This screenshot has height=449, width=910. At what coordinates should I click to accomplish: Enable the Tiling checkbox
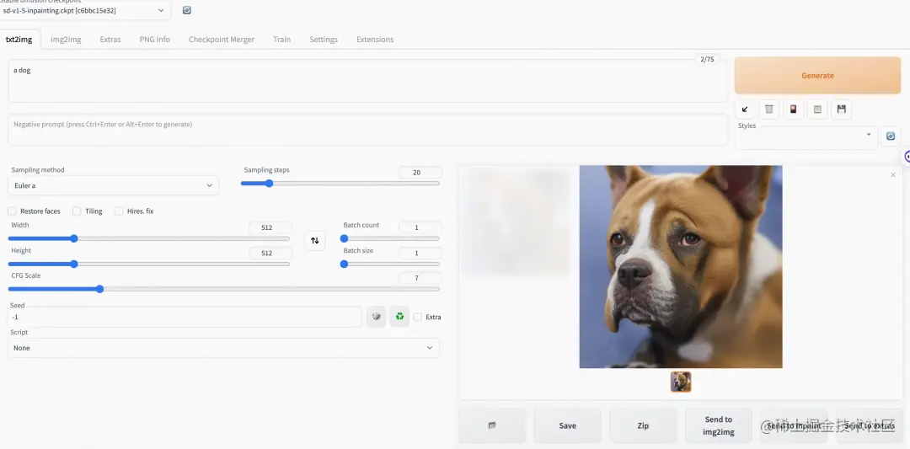click(x=77, y=211)
